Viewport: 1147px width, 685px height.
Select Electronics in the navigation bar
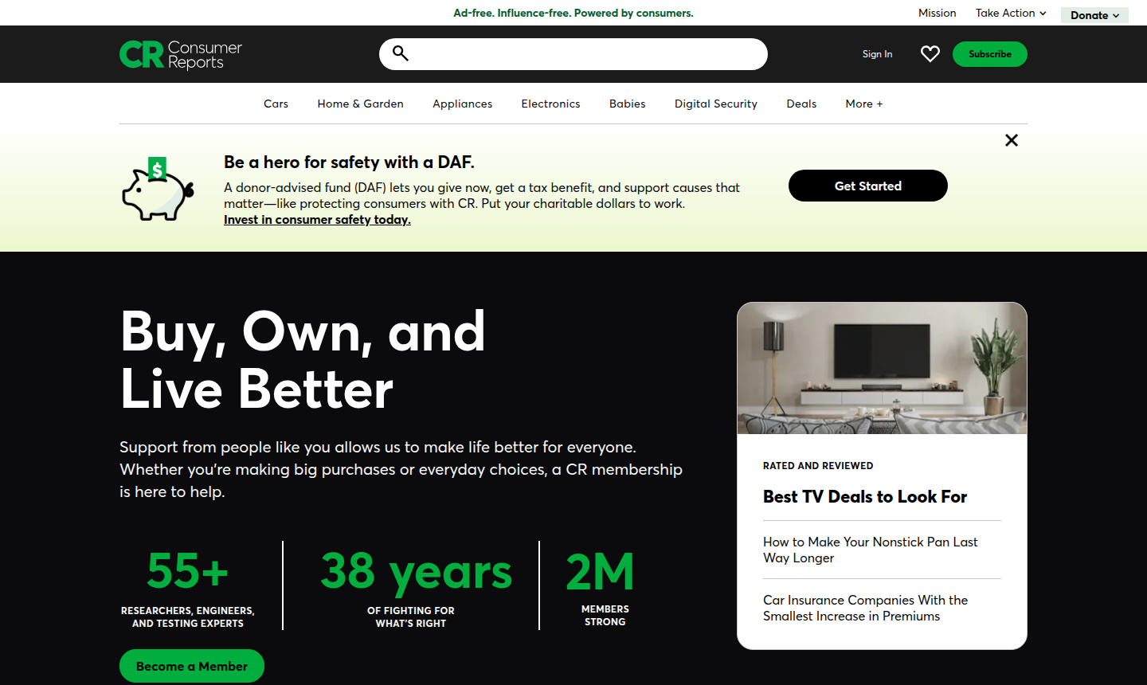550,104
